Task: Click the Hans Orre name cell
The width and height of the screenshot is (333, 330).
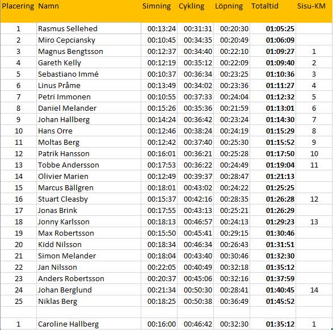Action: [x=88, y=131]
